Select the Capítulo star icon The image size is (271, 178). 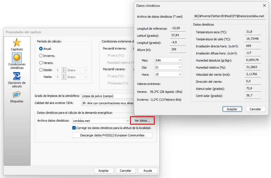click(17, 43)
